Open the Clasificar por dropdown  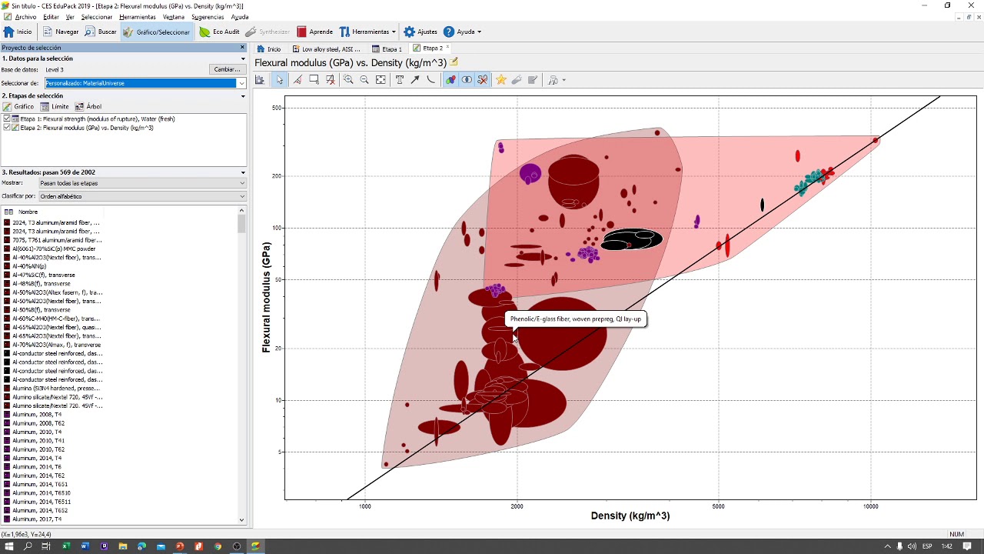[142, 196]
